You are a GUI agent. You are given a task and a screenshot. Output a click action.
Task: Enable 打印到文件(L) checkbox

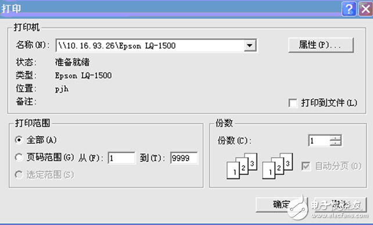point(292,103)
